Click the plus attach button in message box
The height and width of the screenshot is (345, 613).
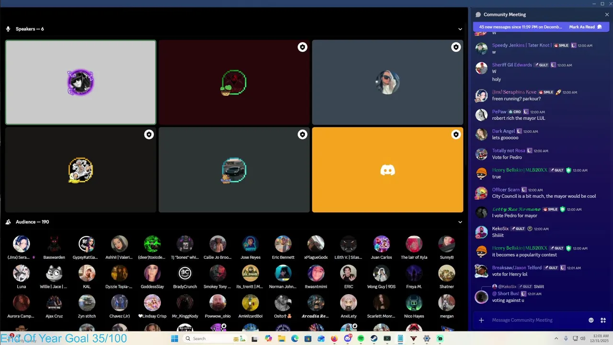coord(481,320)
